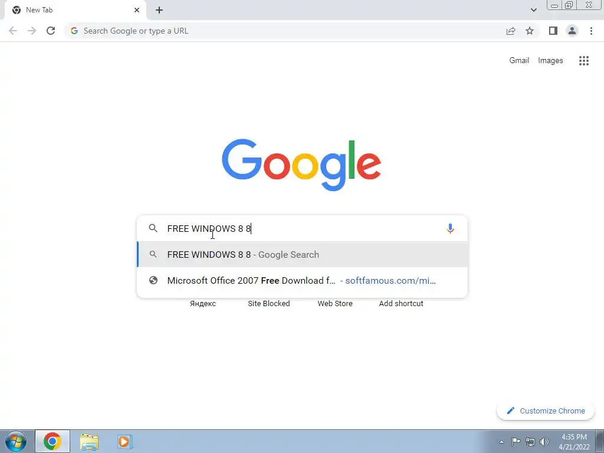
Task: Click the back navigation arrow
Action: pos(13,31)
